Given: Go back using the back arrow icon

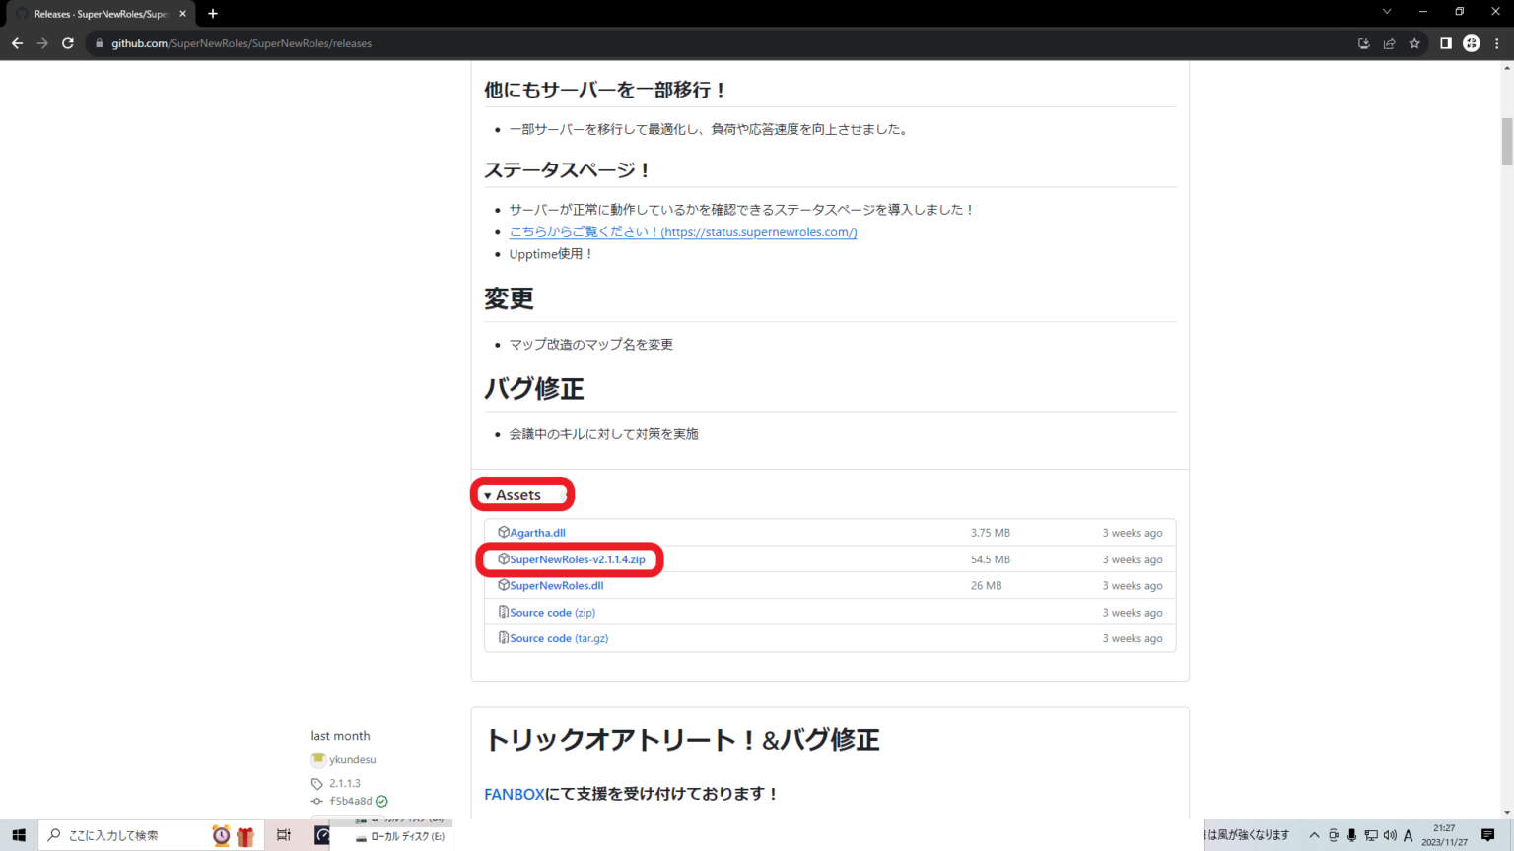Looking at the screenshot, I should (17, 43).
